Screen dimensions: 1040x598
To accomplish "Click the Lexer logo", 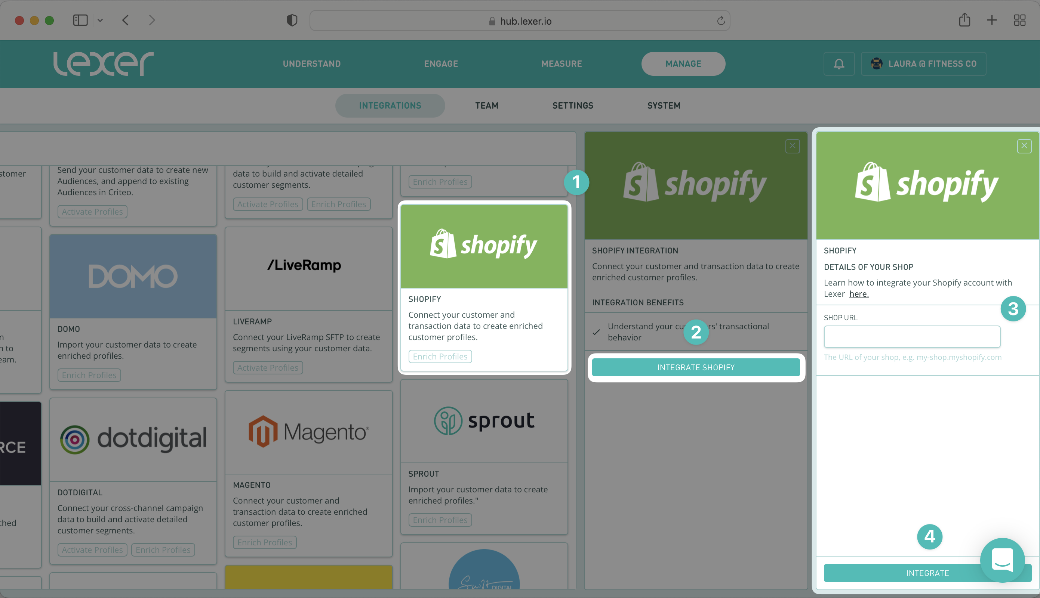I will coord(104,64).
